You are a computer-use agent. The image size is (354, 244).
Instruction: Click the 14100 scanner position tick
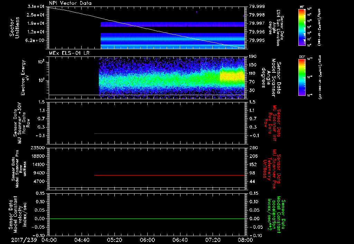[x=38, y=164]
